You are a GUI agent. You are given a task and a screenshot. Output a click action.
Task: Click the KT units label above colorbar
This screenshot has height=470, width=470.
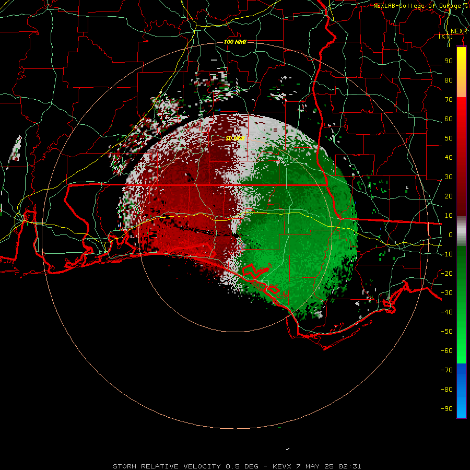(446, 37)
